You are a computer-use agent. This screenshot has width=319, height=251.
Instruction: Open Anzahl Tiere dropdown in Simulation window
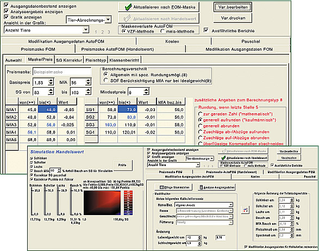pos(198,165)
